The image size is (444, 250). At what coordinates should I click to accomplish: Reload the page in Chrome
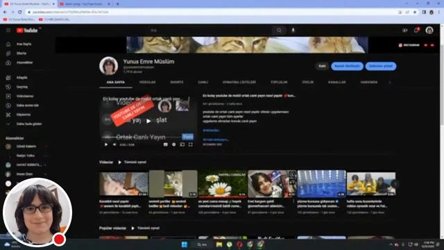[x=20, y=12]
